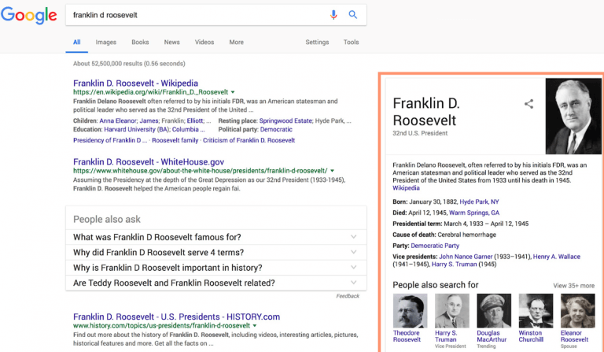Screen dimensions: 604x352
Task: Click Douglas MacArthur thumbnail photo
Action: tap(494, 311)
